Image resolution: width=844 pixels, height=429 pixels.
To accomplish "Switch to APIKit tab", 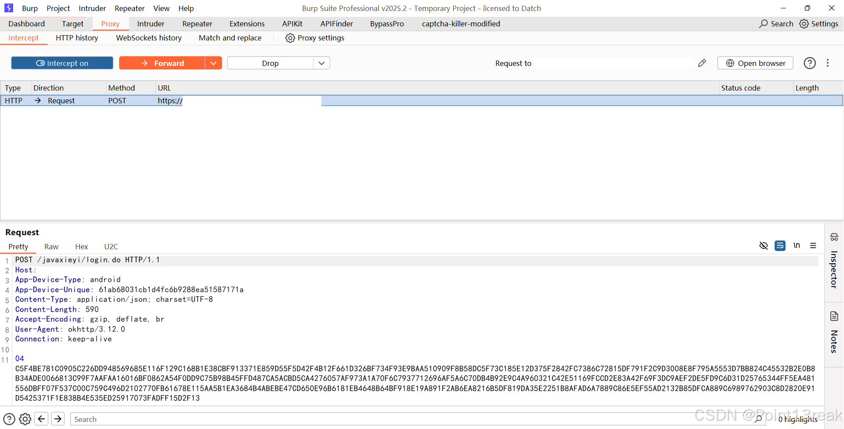I will coord(292,24).
